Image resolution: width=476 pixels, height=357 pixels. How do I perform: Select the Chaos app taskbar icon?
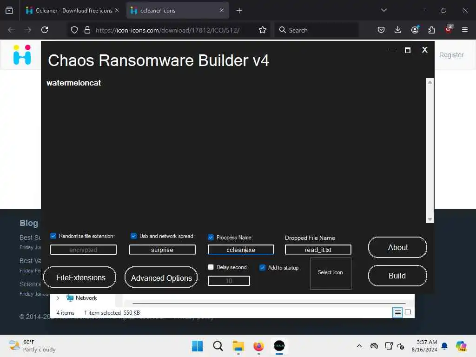[279, 346]
